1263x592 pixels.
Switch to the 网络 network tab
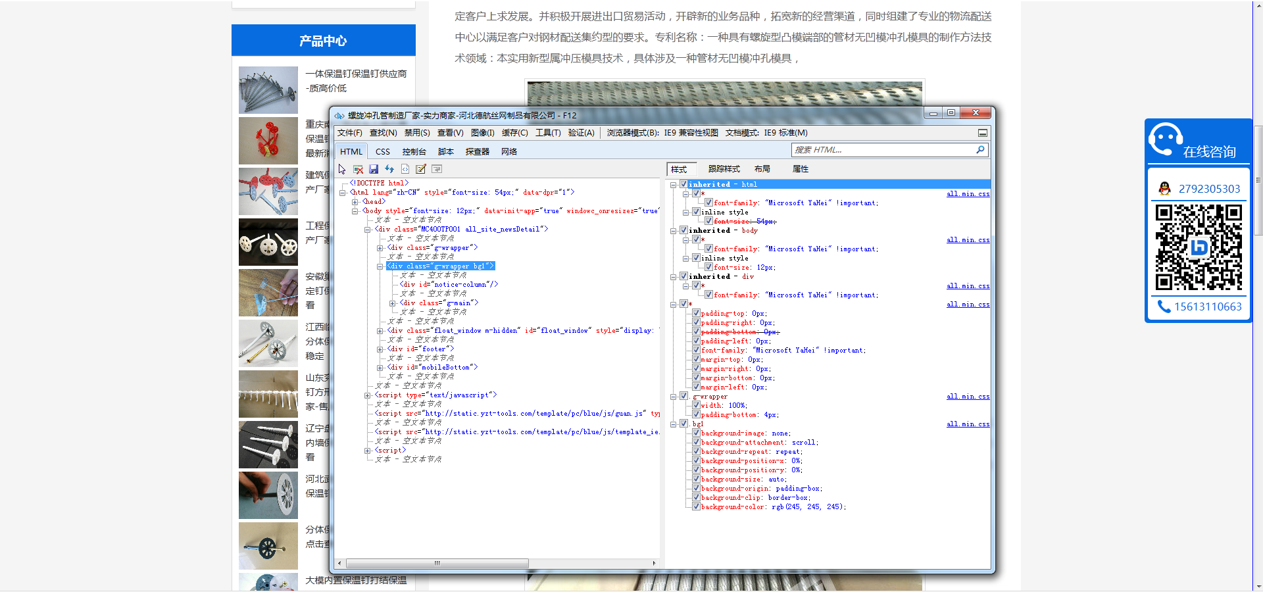pos(509,152)
